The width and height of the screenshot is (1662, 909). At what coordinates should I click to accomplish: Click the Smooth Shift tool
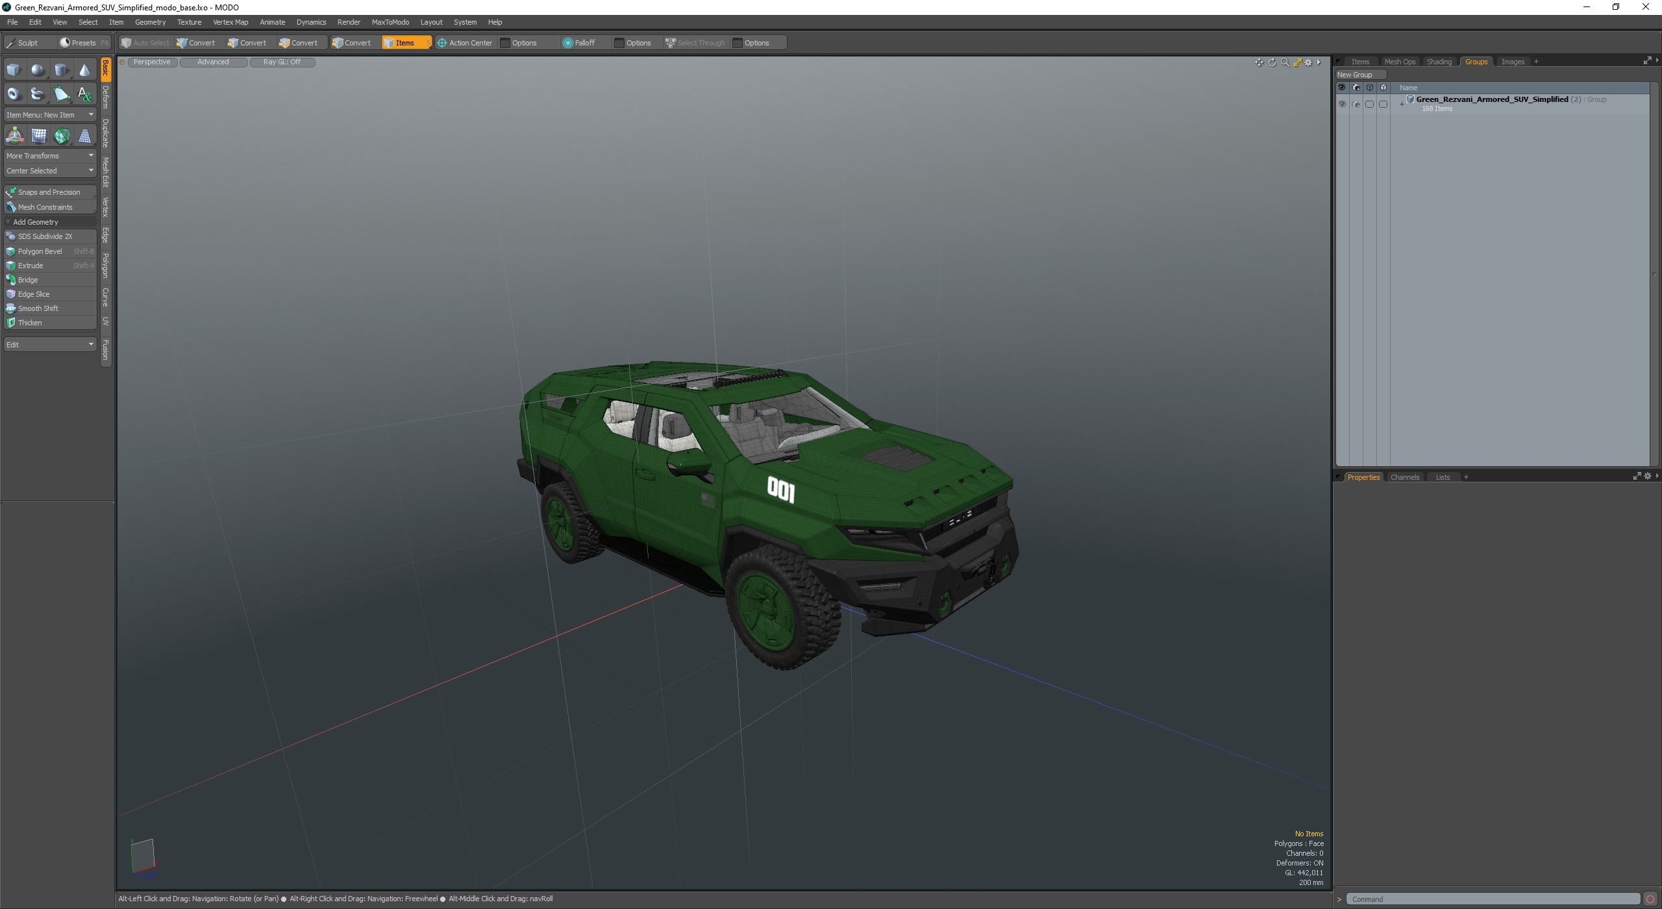[50, 308]
